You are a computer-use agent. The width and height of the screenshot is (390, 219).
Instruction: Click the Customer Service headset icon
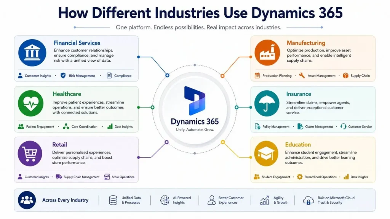[x=344, y=126]
